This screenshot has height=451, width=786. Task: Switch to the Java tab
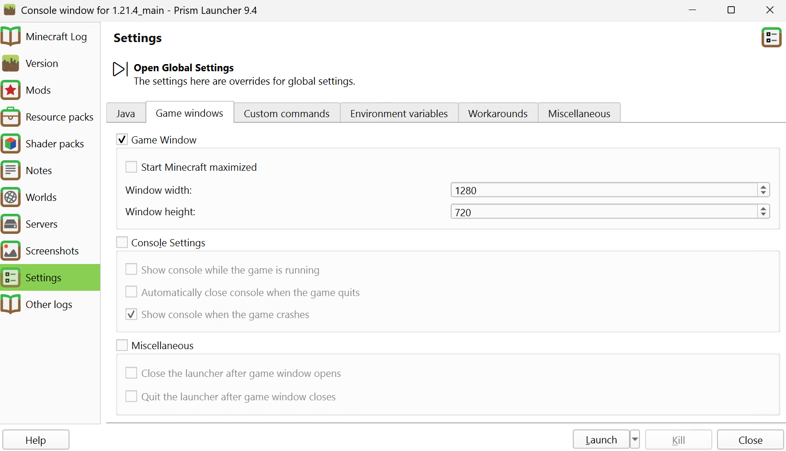click(x=125, y=113)
